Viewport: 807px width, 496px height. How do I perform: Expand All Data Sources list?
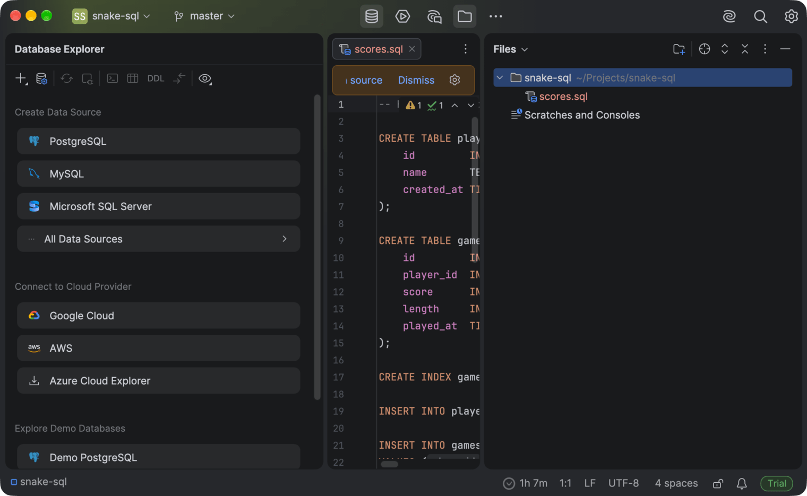(x=159, y=239)
